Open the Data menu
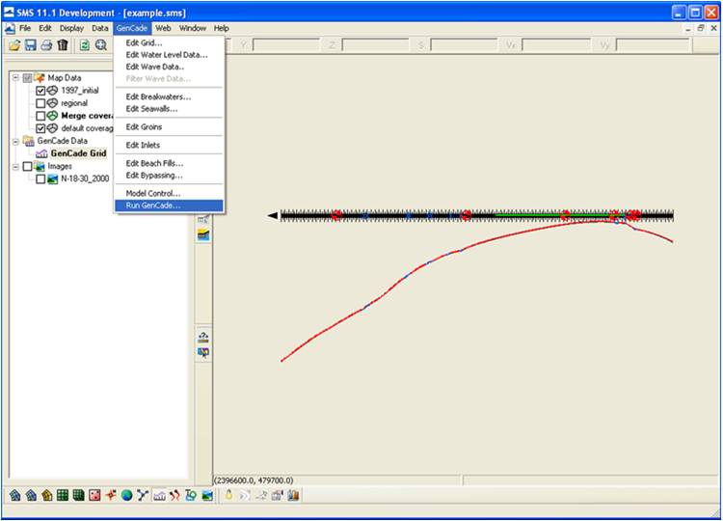Image resolution: width=723 pixels, height=521 pixels. [x=99, y=28]
